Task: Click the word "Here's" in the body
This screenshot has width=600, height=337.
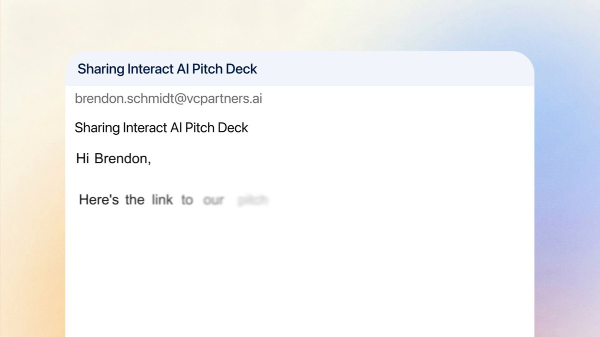Action: pyautogui.click(x=99, y=200)
